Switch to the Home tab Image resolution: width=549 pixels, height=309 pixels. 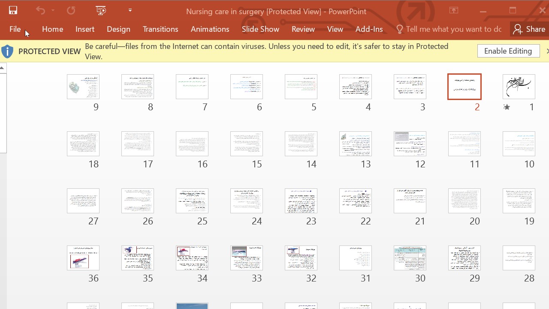click(x=53, y=29)
